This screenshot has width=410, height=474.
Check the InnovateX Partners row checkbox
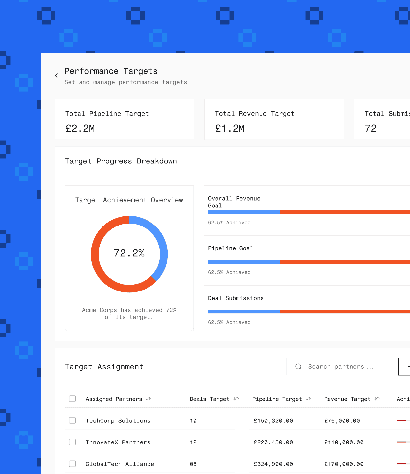[x=72, y=442]
